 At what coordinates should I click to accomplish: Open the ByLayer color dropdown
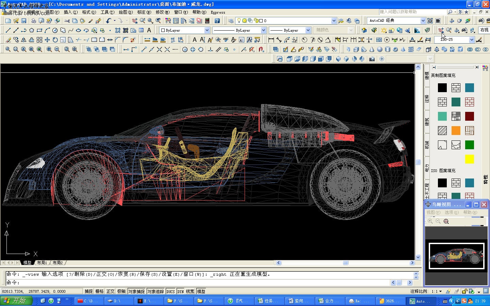tap(207, 30)
